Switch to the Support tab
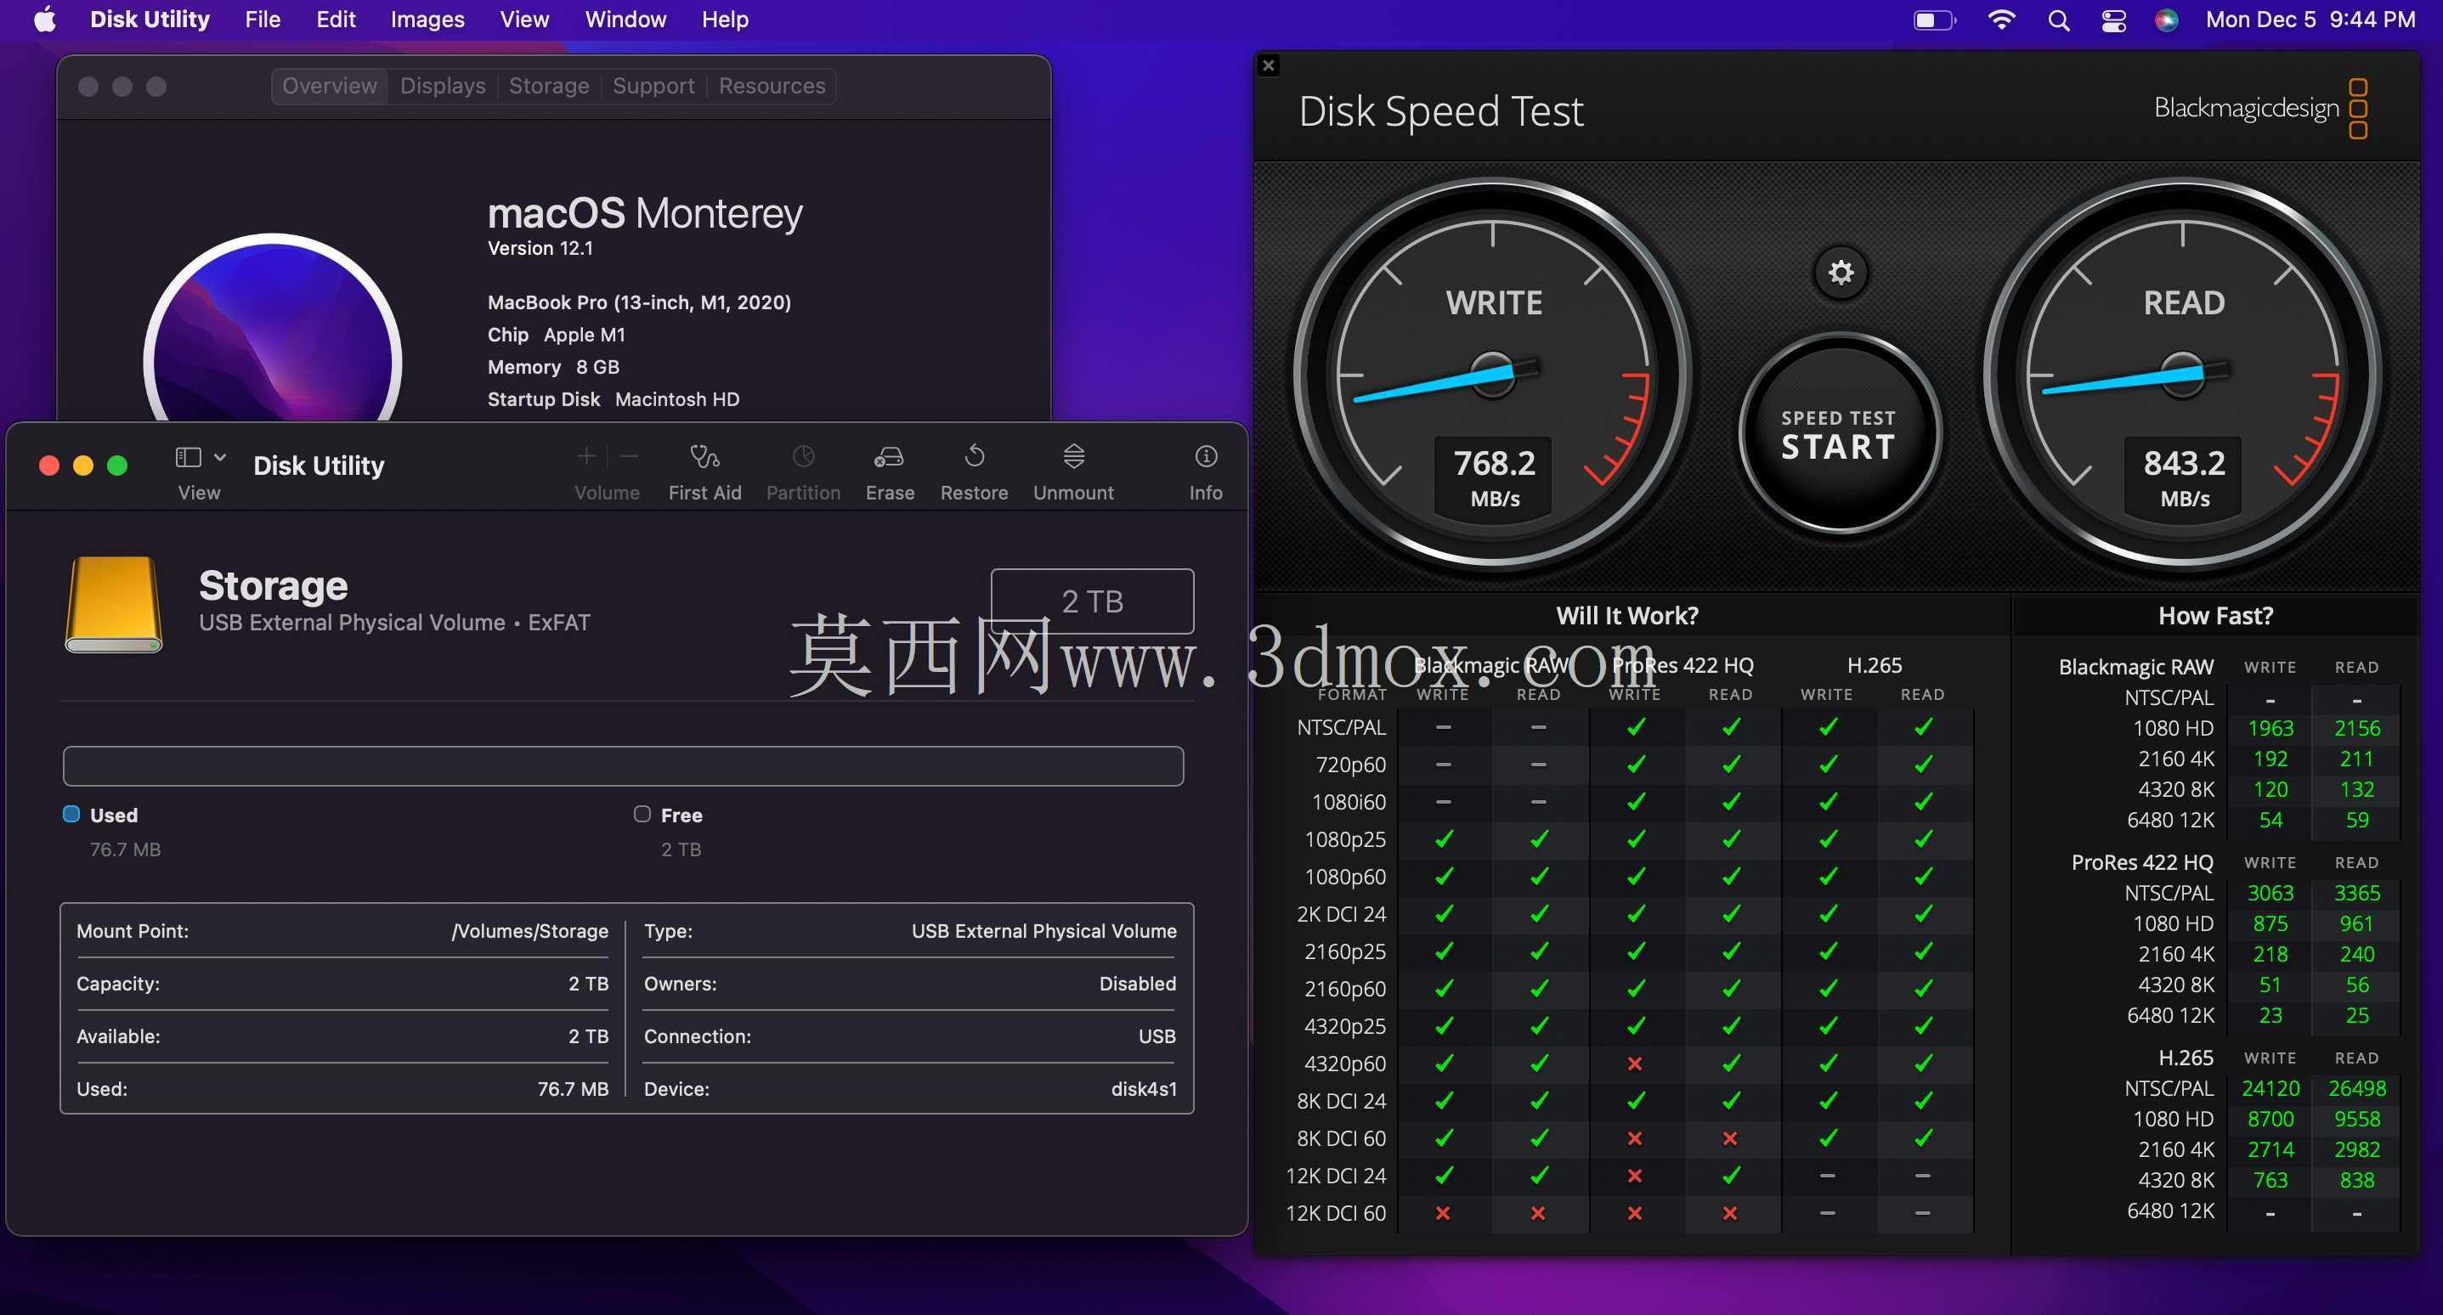This screenshot has width=2443, height=1315. click(653, 87)
